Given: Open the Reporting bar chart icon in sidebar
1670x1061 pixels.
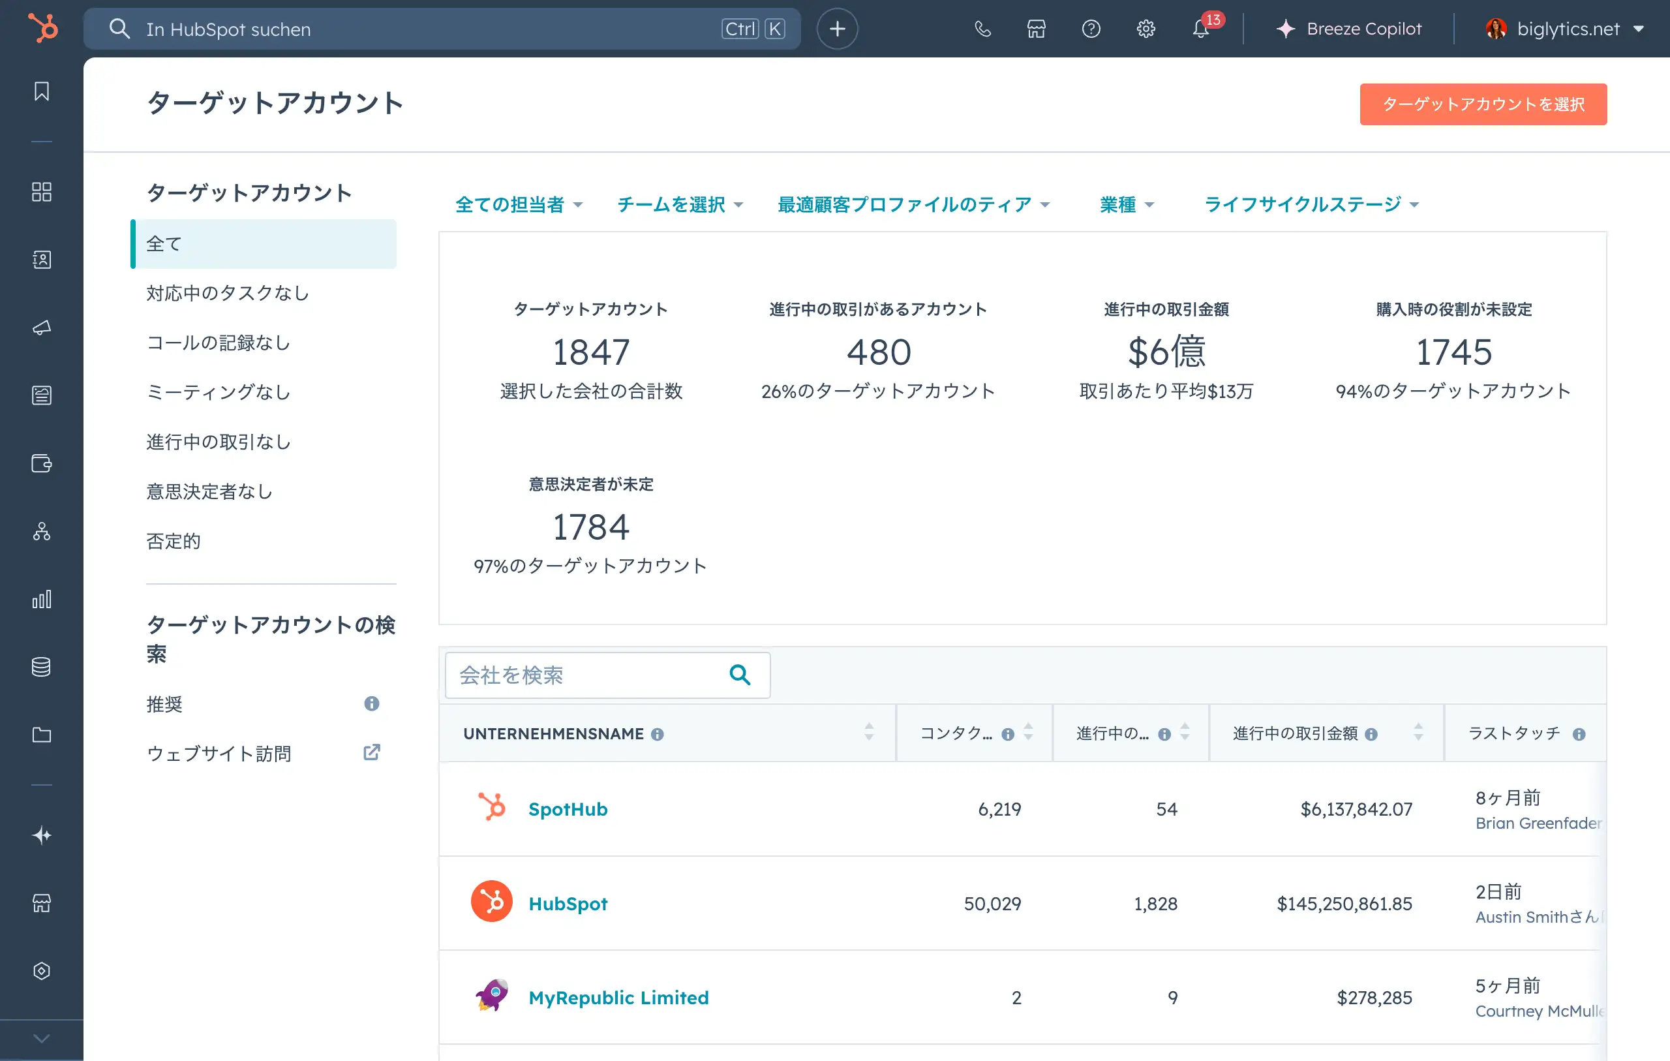Looking at the screenshot, I should coord(42,600).
